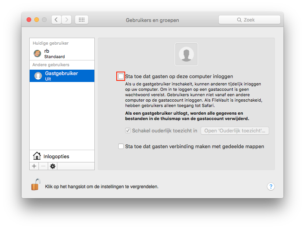Click the 'Andere gebruikers' heading
305x229 pixels.
click(x=51, y=65)
